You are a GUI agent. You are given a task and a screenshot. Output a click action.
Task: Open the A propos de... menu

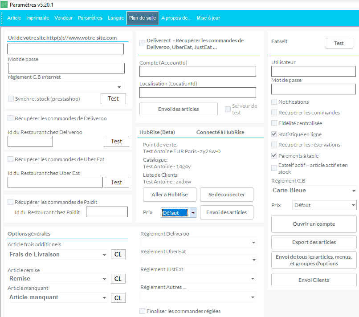[176, 18]
